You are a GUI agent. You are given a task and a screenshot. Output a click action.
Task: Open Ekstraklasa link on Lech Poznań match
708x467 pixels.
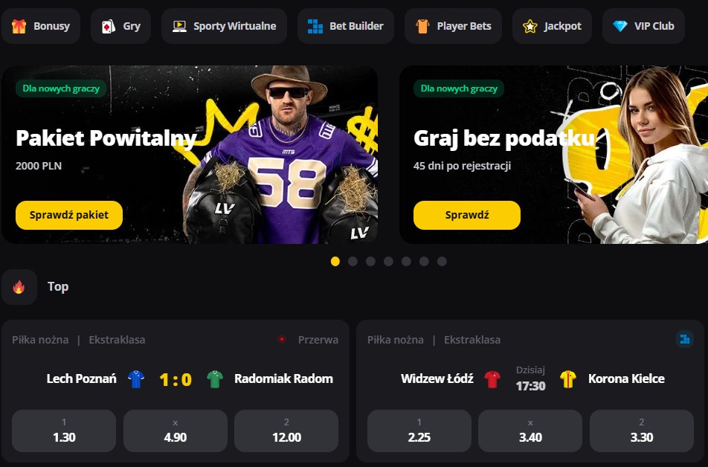[x=117, y=340]
